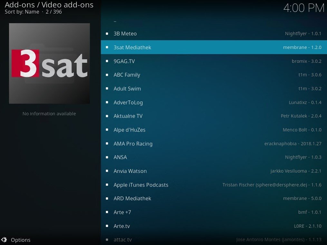The image size is (327, 245).
Task: Open the Options label at bottom left
Action: (21, 240)
